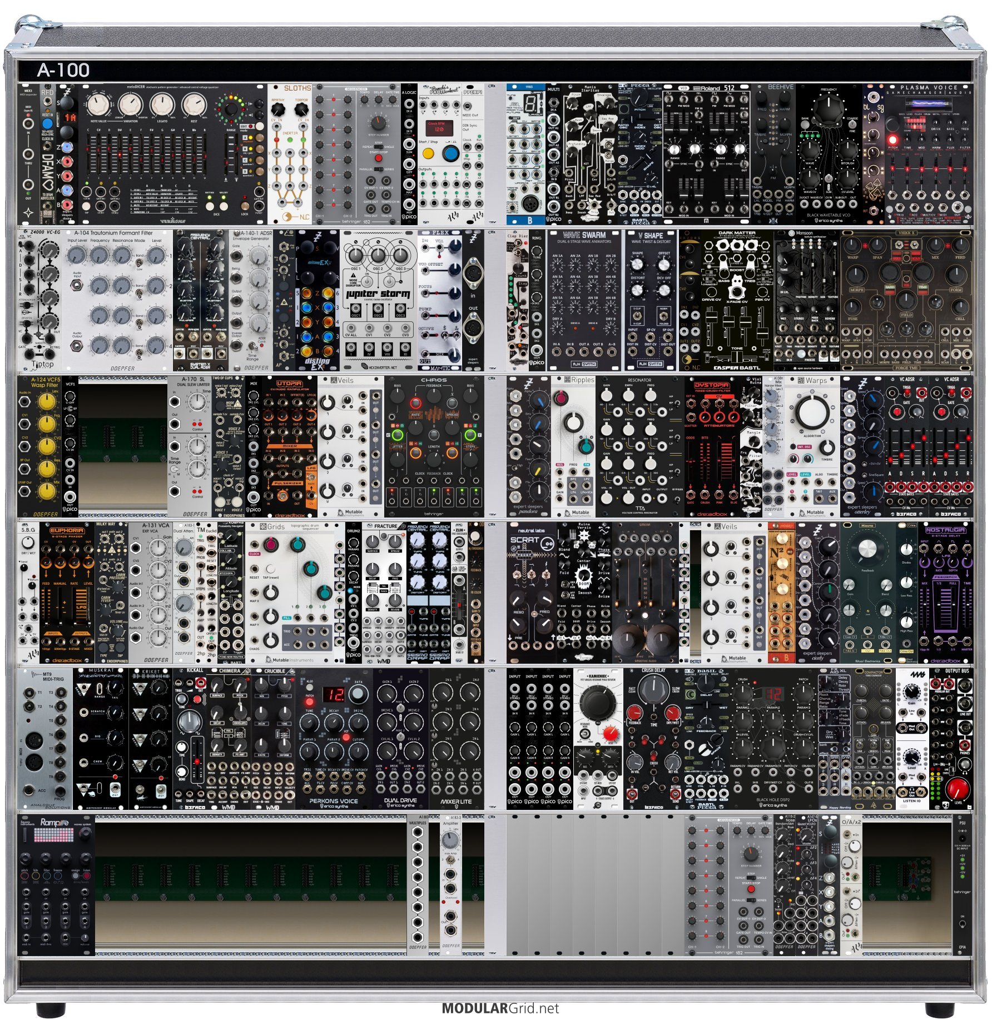
Task: Click the A-100 case label
Action: tap(63, 70)
